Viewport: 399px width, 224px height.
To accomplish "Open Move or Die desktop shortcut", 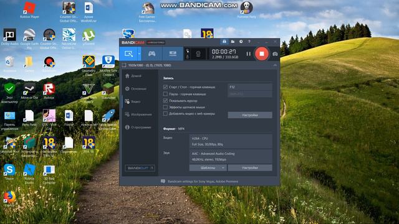I will tap(29, 91).
